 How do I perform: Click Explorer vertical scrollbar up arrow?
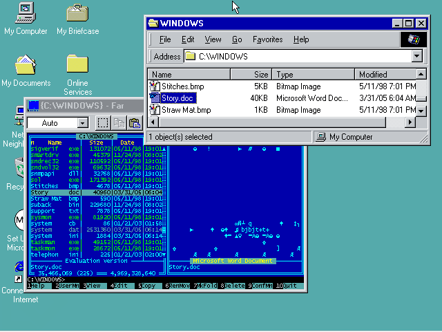(421, 74)
